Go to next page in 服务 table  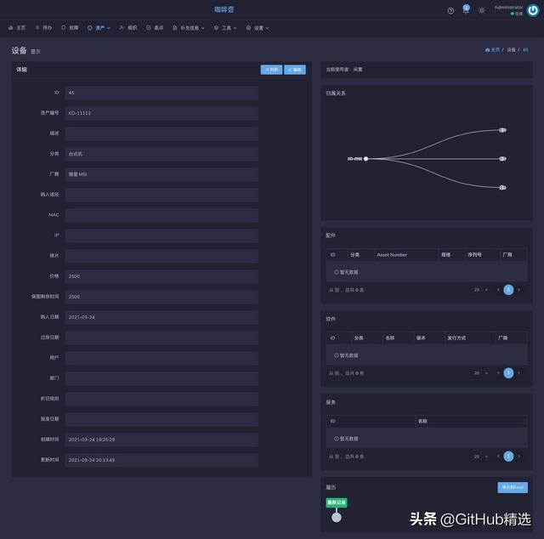tap(519, 457)
